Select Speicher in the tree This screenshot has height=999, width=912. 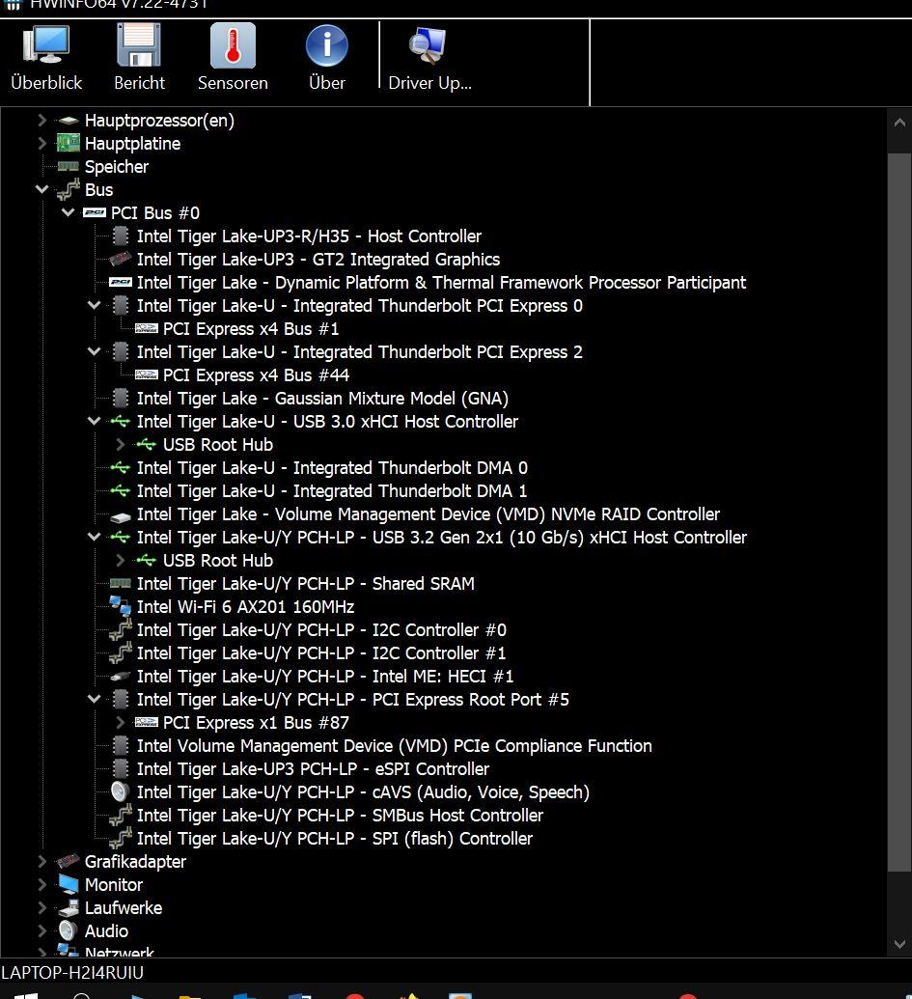(x=117, y=167)
